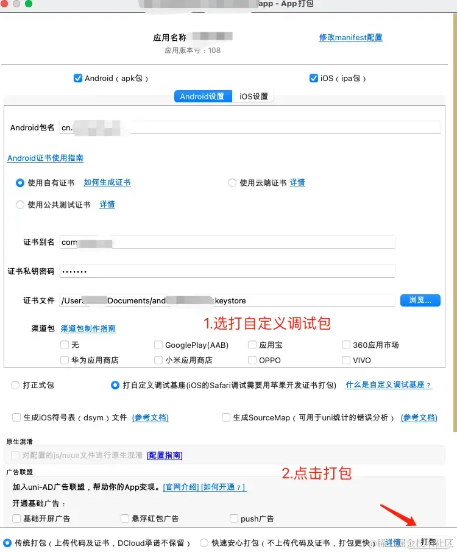Tick the VIVO channel checkbox
Viewport: 457px width, 552px height.
click(346, 360)
